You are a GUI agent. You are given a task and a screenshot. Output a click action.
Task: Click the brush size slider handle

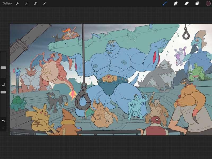(3, 68)
